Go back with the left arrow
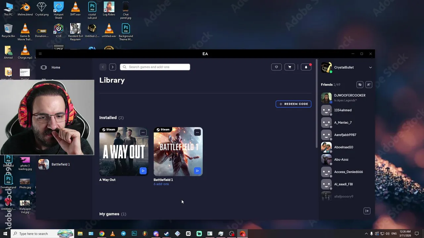 click(x=103, y=67)
